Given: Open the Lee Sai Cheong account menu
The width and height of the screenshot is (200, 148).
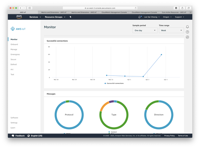Looking at the screenshot, I should (x=152, y=17).
